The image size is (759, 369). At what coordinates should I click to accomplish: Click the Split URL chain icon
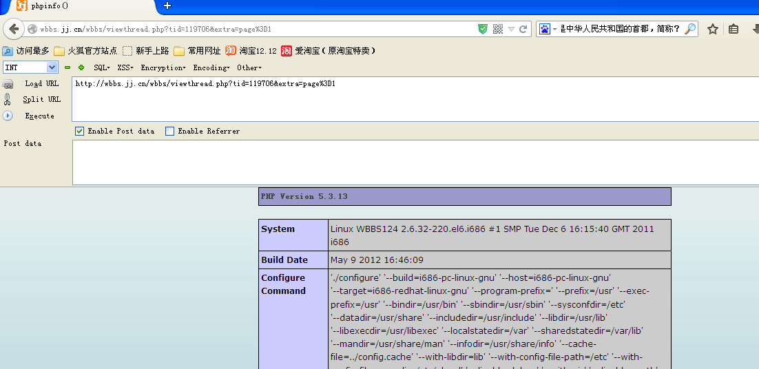click(8, 99)
